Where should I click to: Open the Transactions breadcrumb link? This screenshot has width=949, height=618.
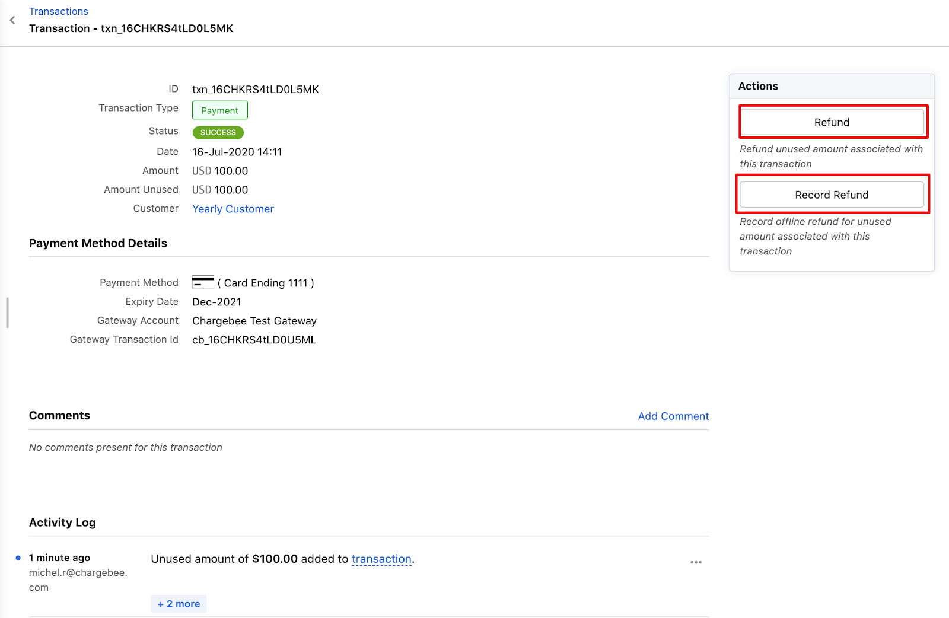click(58, 11)
